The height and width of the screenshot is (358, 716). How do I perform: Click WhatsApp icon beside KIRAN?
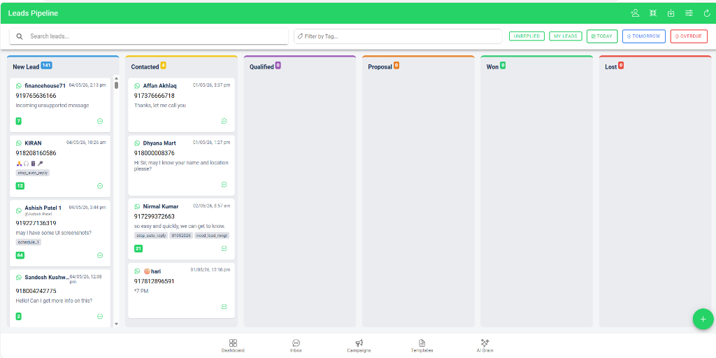click(x=19, y=143)
